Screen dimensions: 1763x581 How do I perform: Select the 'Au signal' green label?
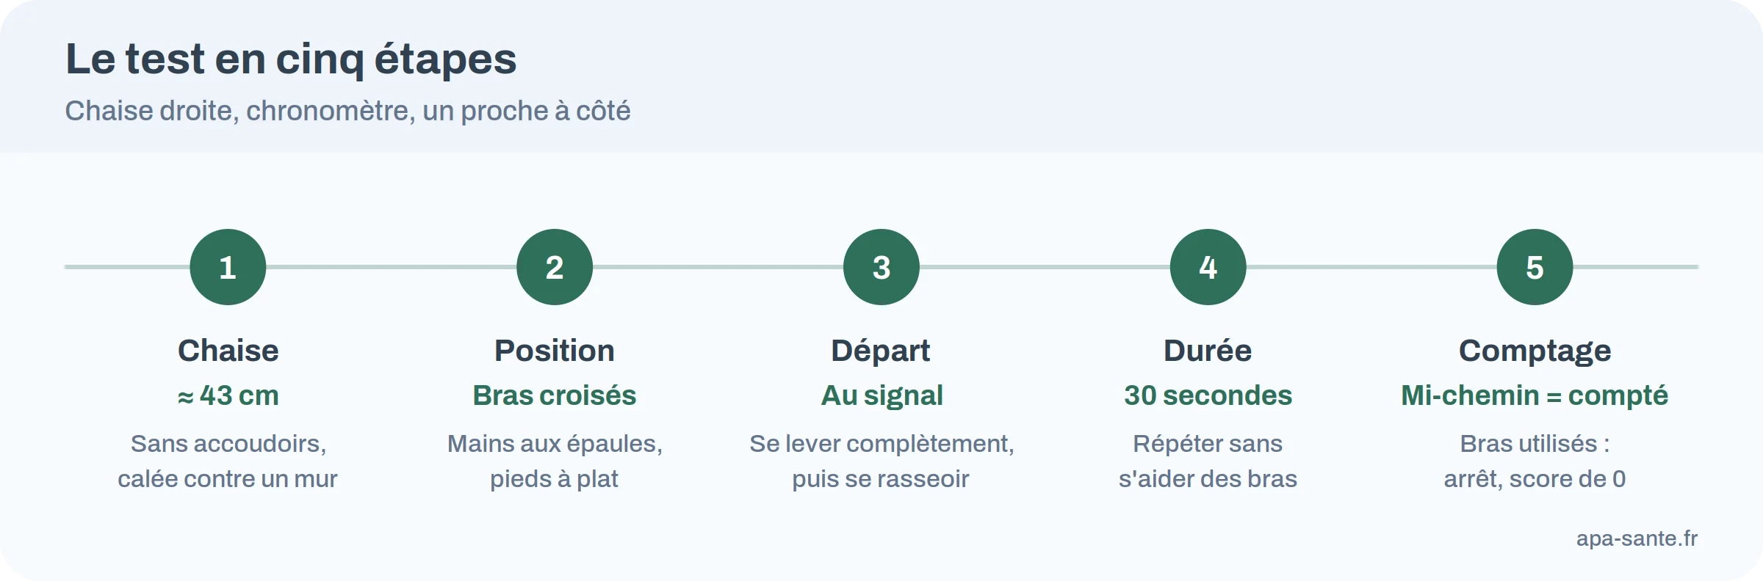(881, 396)
